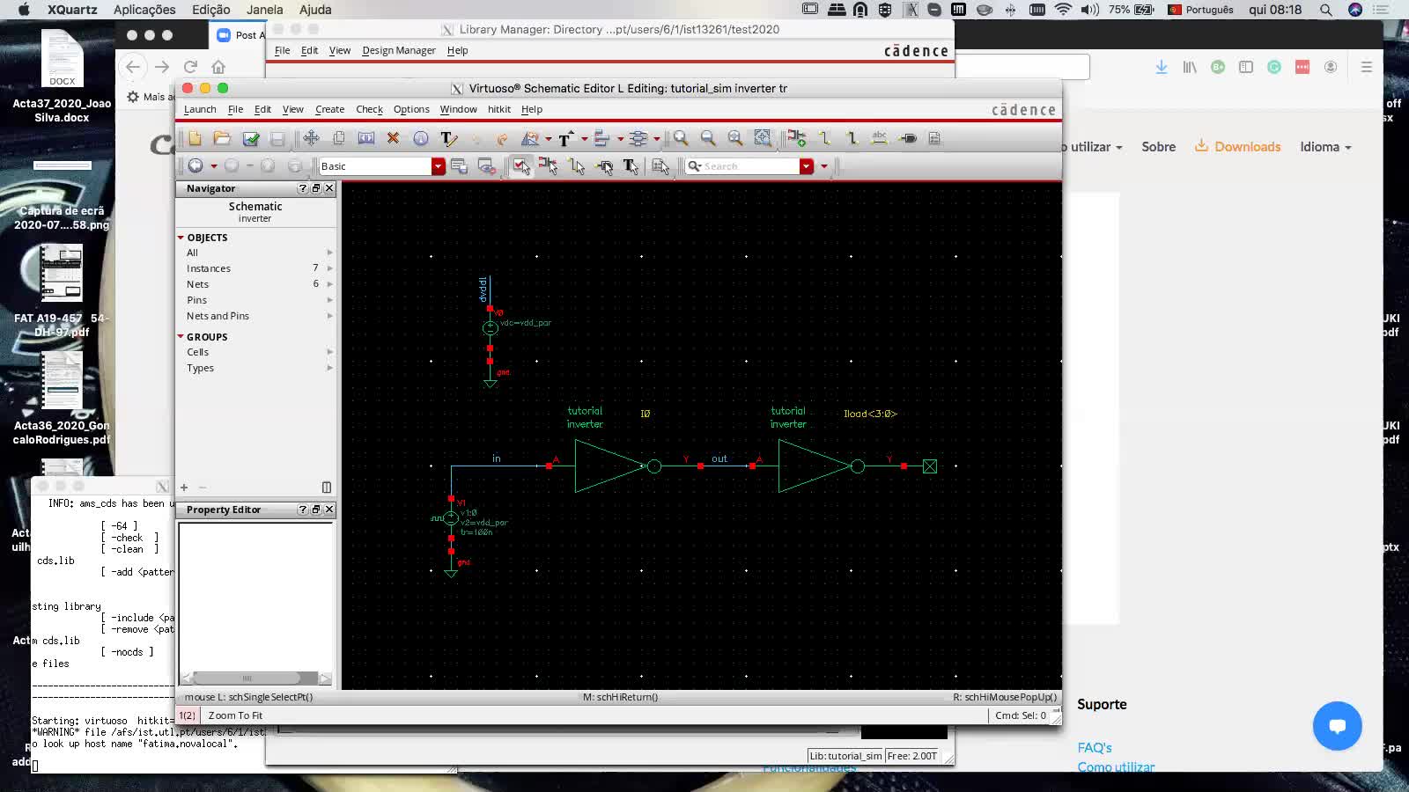Click the Edit Object Properties info icon
The height and width of the screenshot is (792, 1409).
[x=421, y=138]
